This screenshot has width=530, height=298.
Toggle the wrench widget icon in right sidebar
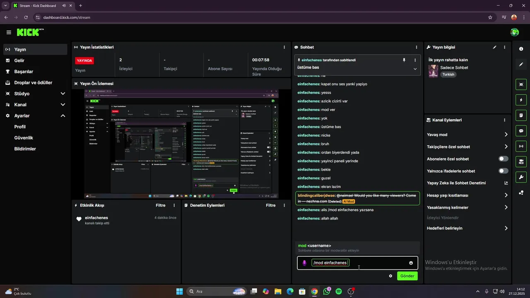(521, 177)
